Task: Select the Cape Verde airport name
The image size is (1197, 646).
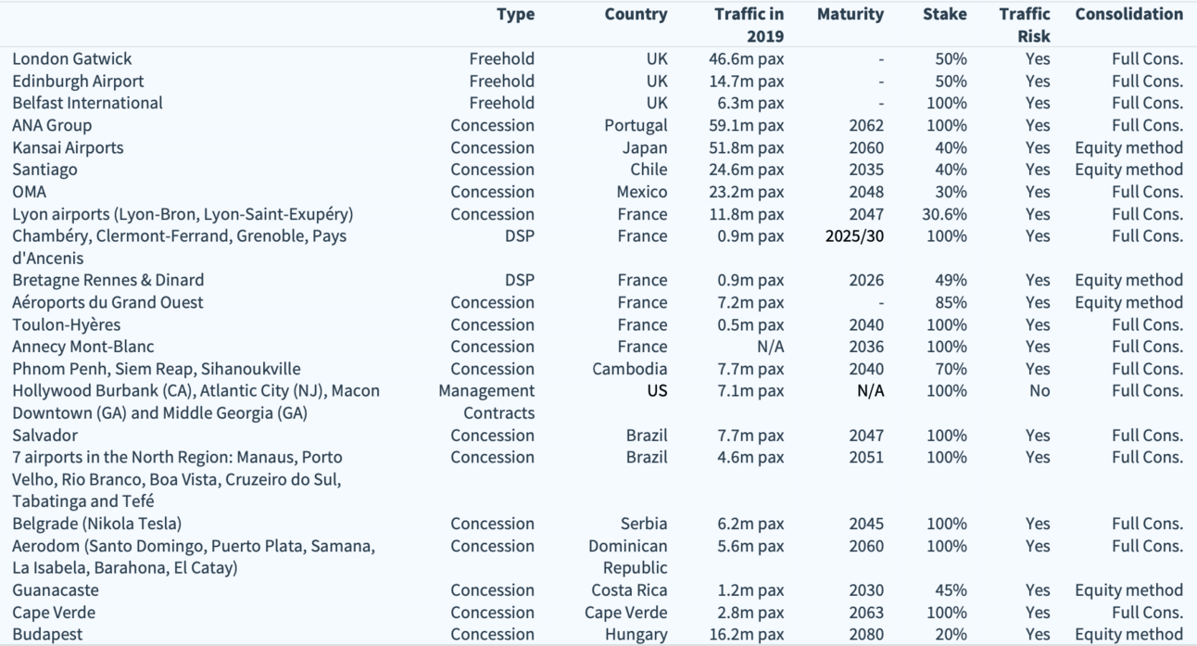Action: tap(54, 612)
